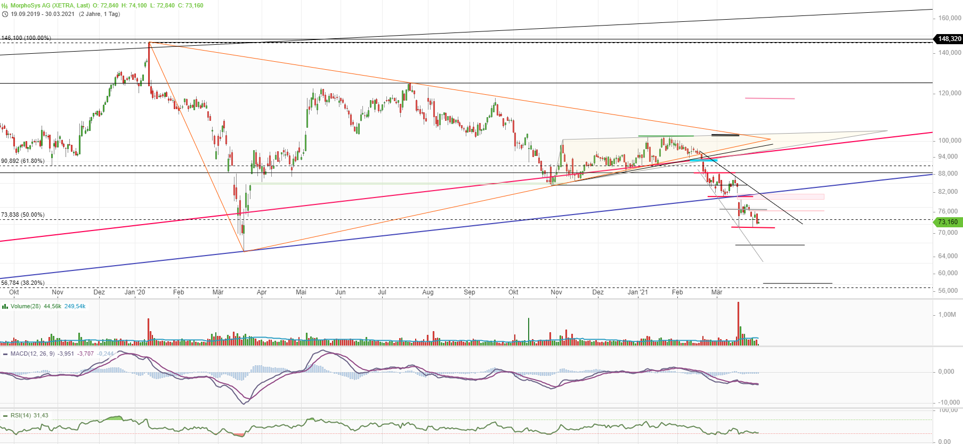Click the clock icon beside the date range
The height and width of the screenshot is (444, 963).
pyautogui.click(x=5, y=14)
